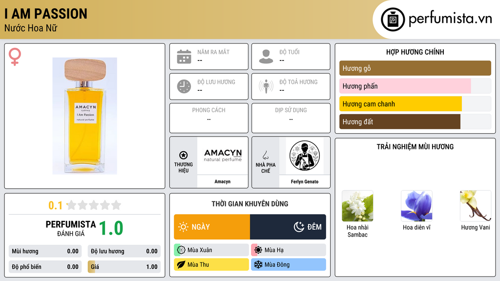500x281 pixels.
Task: Click the sillage icon for Độ Toả Hương
Action: (266, 86)
